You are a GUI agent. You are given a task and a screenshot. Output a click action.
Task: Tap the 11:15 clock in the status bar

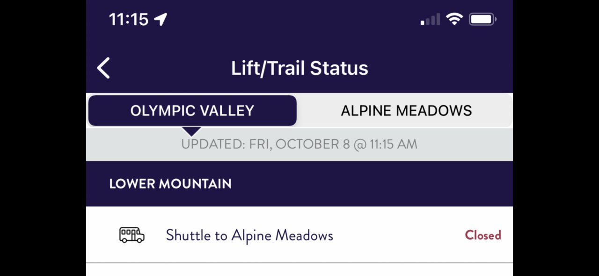pos(129,19)
